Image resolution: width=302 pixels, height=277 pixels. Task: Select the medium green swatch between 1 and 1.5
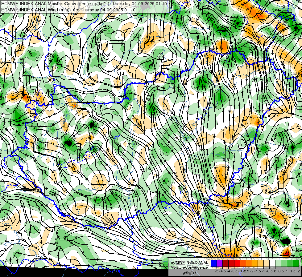pos(290,263)
